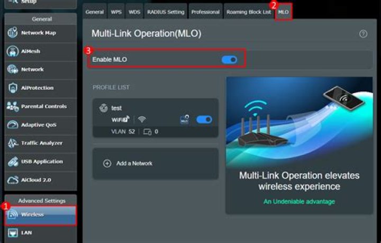Click the AiProtection shield icon
The height and width of the screenshot is (243, 381).
[x=13, y=88]
